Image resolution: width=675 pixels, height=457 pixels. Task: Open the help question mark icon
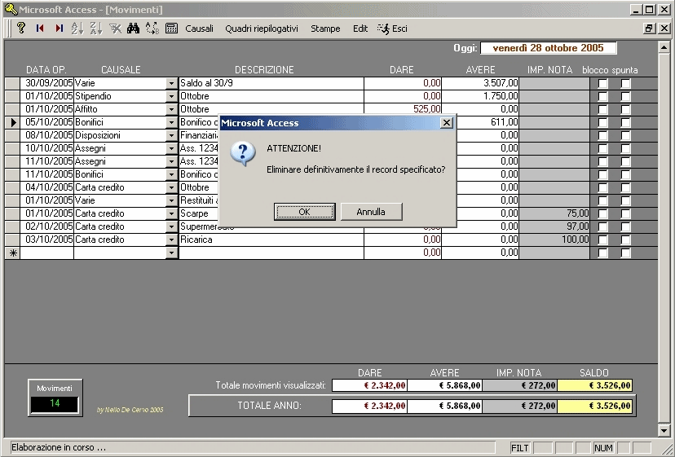[20, 28]
